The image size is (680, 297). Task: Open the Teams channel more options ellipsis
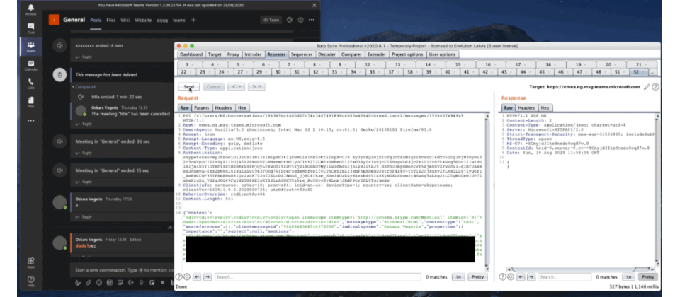(311, 20)
